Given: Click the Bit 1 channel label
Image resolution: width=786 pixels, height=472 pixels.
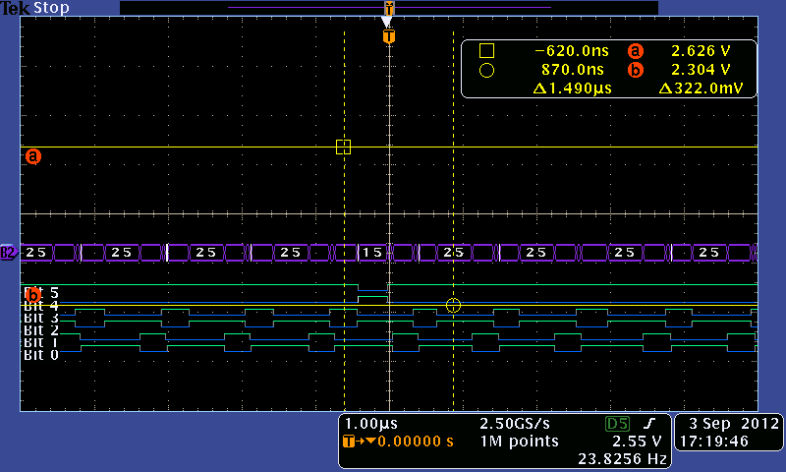Looking at the screenshot, I should (41, 342).
